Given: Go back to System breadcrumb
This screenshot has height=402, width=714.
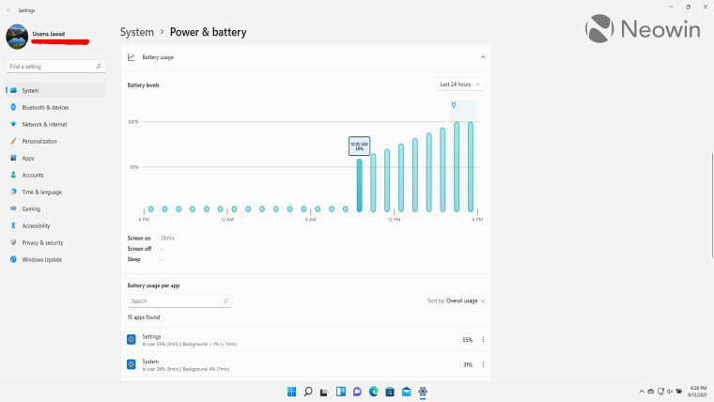Looking at the screenshot, I should click(137, 32).
